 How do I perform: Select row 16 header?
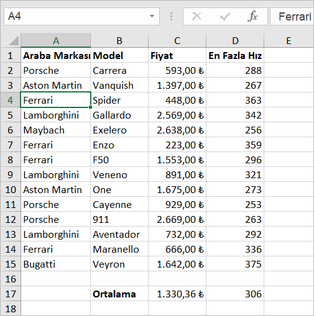point(11,279)
